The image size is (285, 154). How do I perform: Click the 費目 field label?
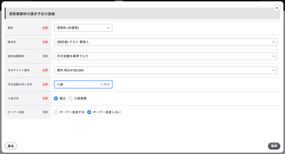[10, 28]
